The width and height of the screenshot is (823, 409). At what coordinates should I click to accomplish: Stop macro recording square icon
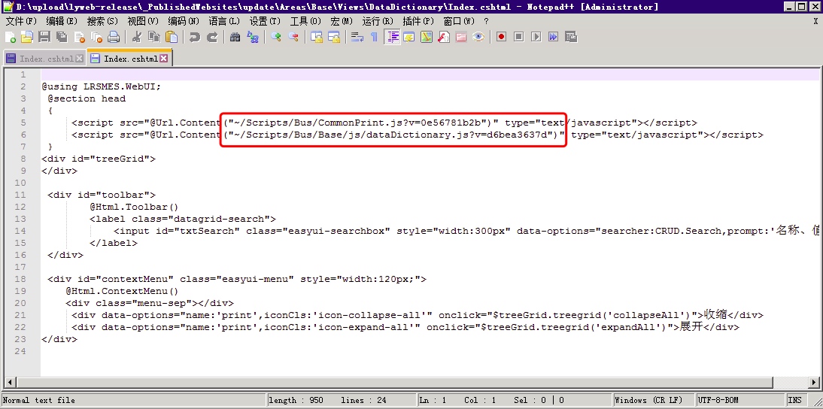pos(518,37)
